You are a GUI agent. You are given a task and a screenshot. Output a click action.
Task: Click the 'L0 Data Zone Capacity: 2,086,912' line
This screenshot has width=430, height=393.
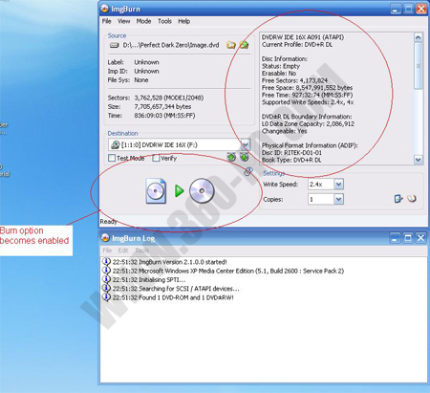point(308,124)
